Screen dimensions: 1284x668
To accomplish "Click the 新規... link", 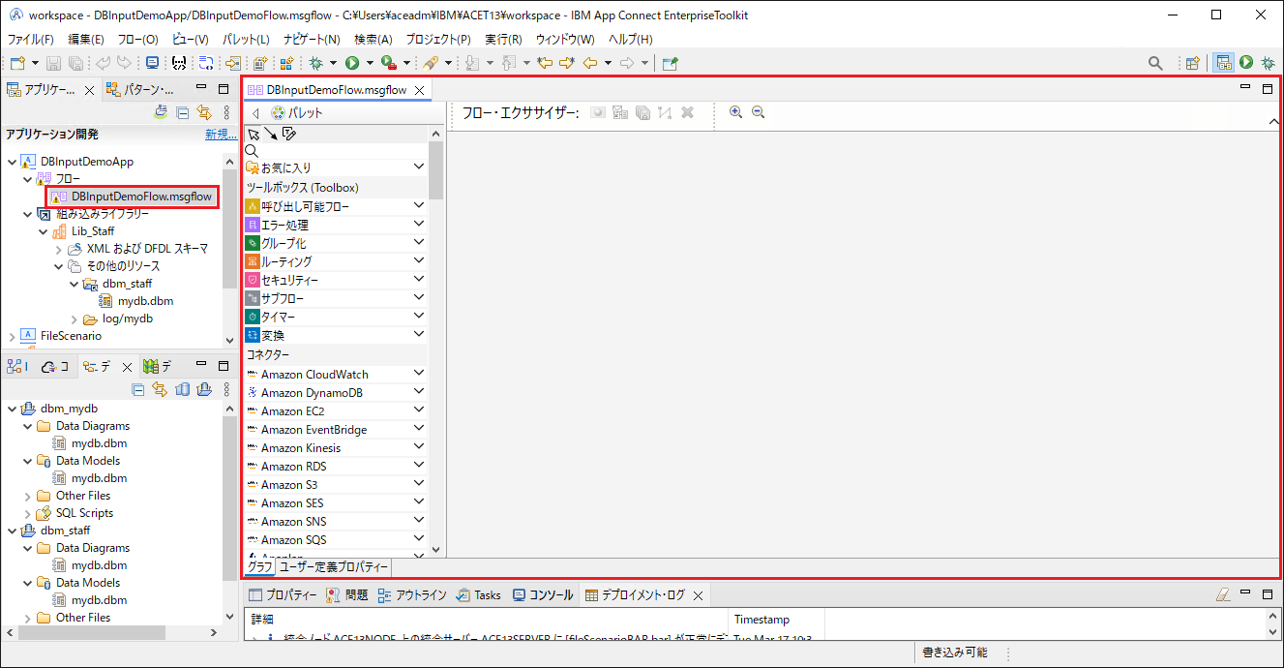I will (x=221, y=135).
